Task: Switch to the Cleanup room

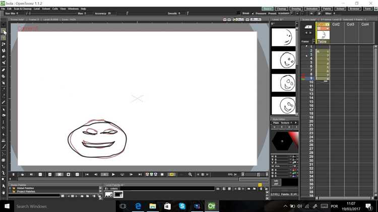Action: point(281,9)
